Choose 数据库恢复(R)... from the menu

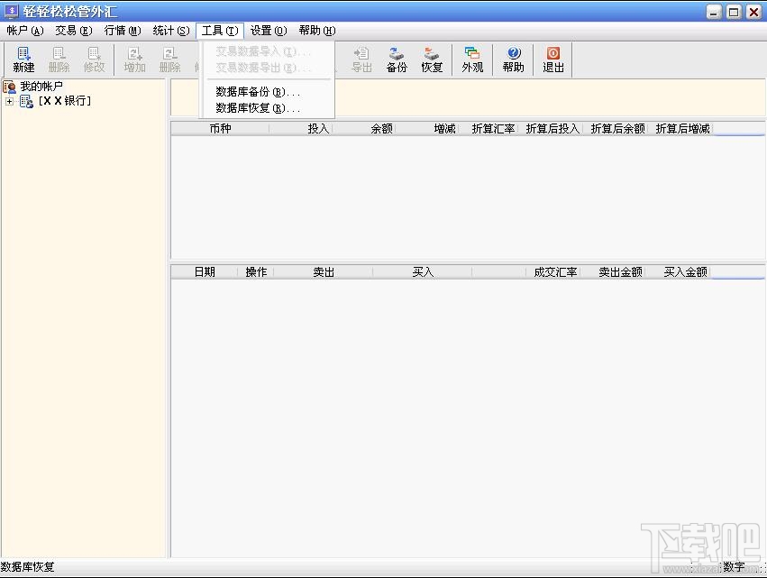[267, 108]
